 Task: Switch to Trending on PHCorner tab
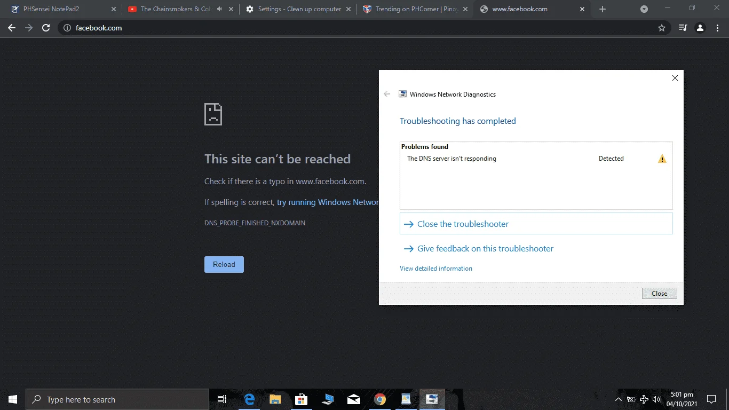pyautogui.click(x=416, y=9)
